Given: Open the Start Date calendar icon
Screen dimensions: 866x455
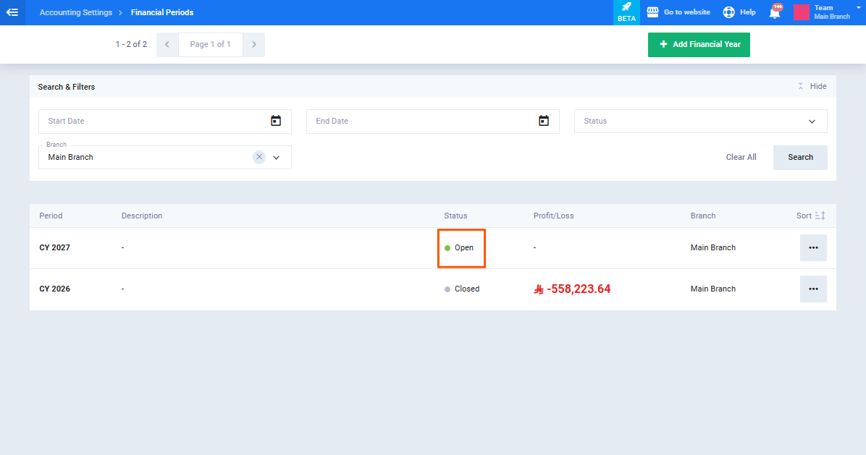Looking at the screenshot, I should pyautogui.click(x=276, y=121).
